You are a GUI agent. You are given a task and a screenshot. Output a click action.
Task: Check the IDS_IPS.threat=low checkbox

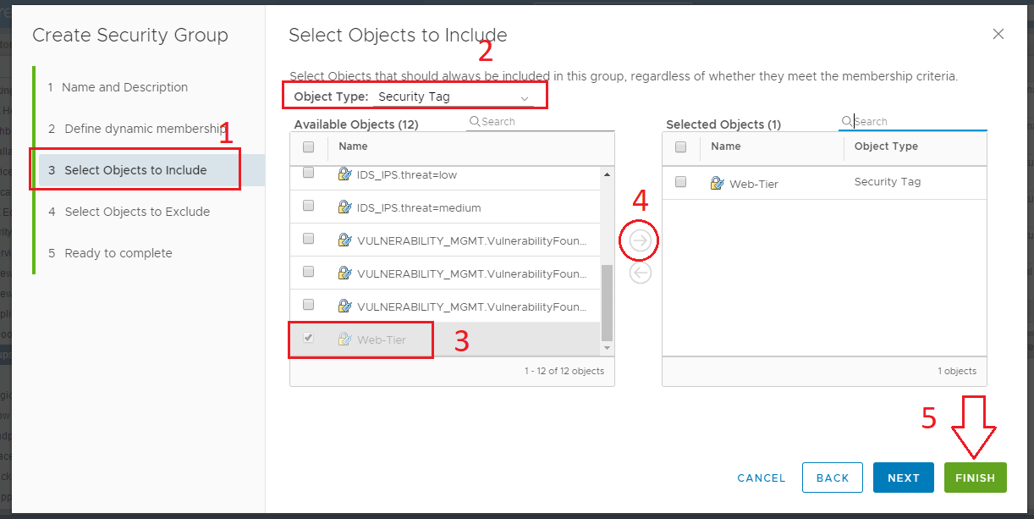coord(309,173)
